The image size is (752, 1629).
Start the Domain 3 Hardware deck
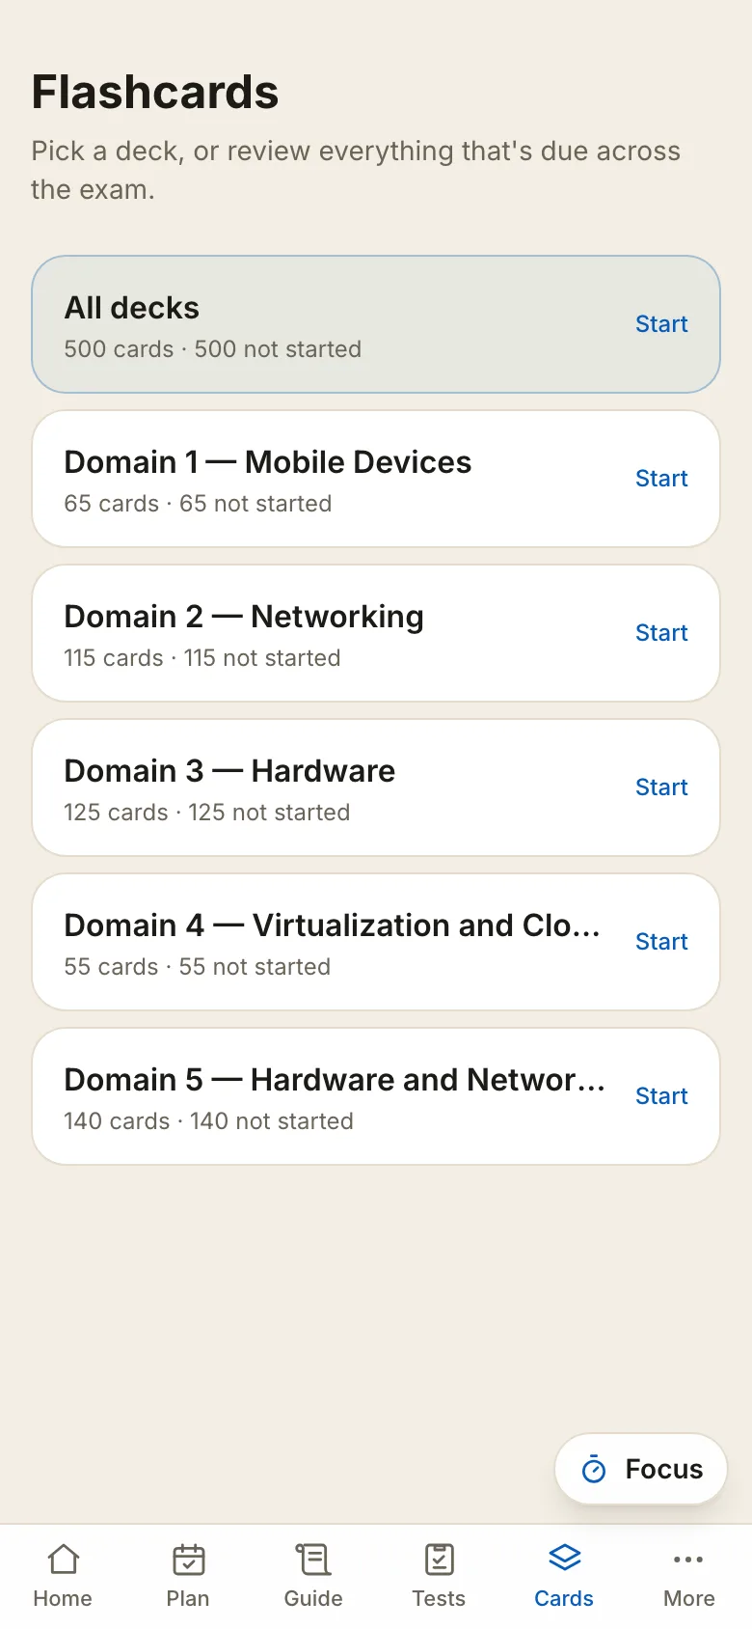click(x=661, y=787)
